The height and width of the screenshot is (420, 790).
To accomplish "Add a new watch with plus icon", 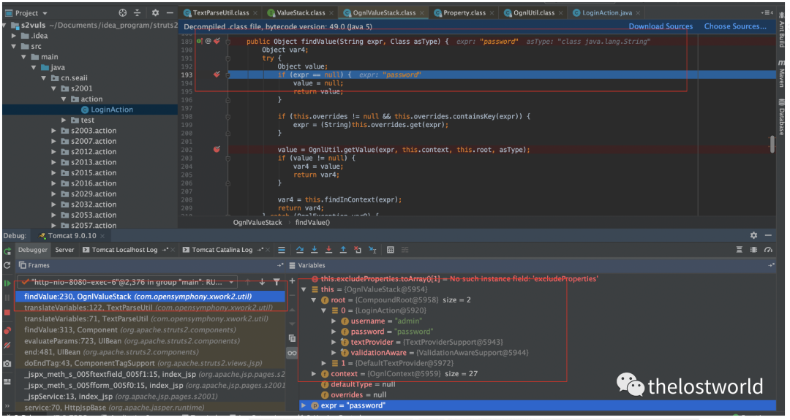I will coord(293,281).
